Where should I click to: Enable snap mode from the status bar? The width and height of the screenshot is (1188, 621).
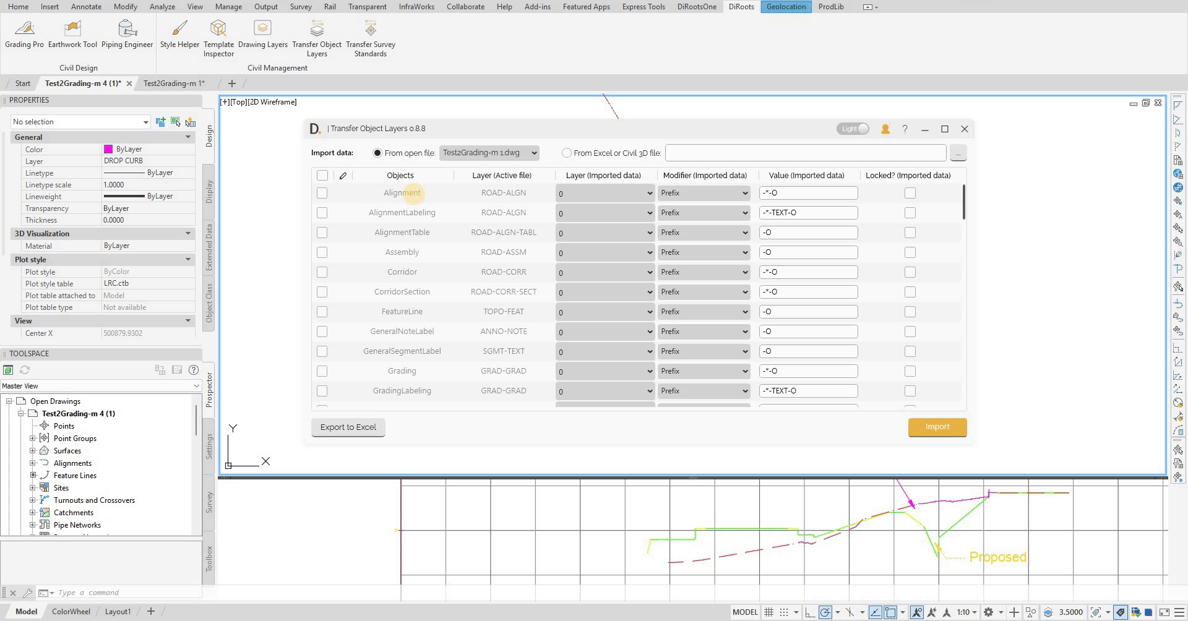(785, 612)
